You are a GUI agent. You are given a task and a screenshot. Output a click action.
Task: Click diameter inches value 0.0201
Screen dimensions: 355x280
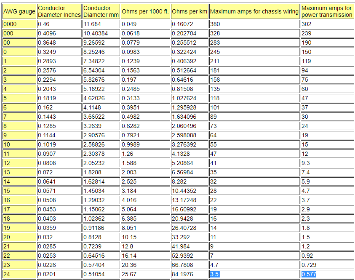[x=59, y=274]
